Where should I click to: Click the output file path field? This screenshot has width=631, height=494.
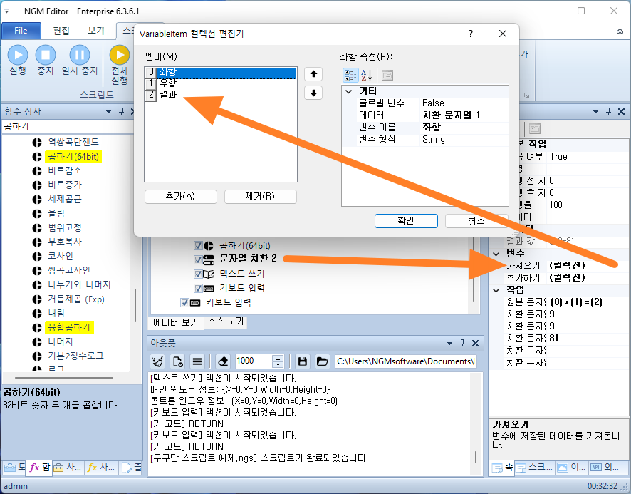coord(406,361)
